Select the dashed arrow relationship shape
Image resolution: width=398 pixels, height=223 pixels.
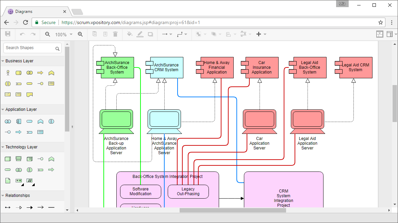[x=19, y=207]
